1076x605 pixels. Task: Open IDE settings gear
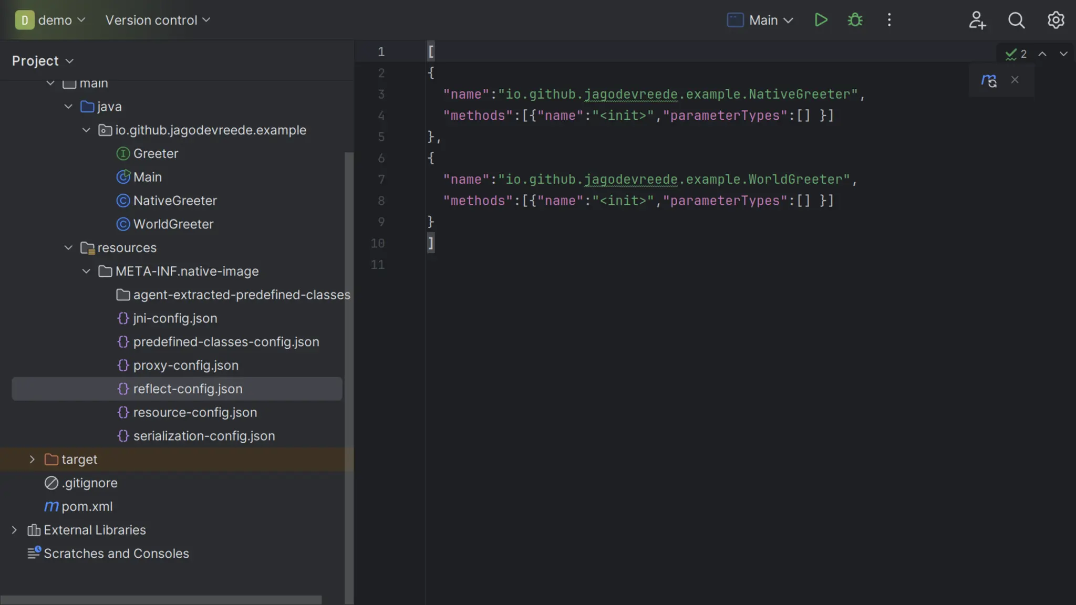pos(1056,20)
